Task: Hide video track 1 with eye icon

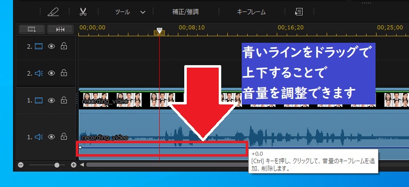Action: 51,100
